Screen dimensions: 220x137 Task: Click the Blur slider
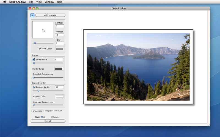(x=43, y=43)
